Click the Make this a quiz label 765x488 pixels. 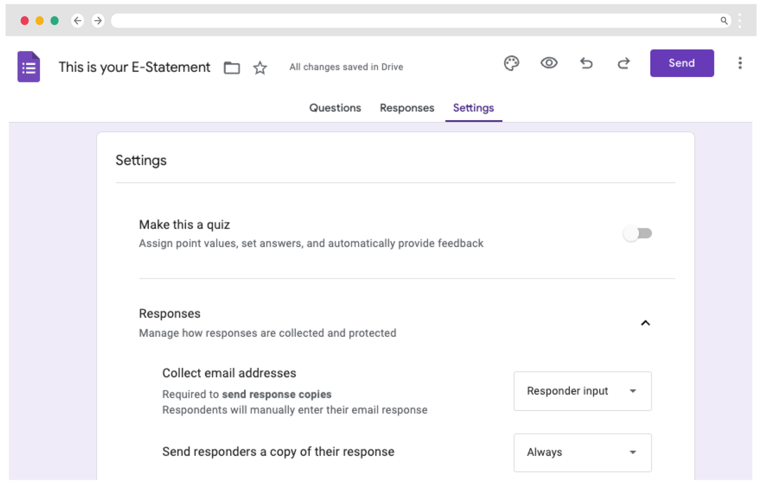point(184,224)
